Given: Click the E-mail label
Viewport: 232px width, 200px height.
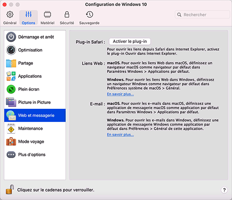Looking at the screenshot, I should tap(97, 104).
